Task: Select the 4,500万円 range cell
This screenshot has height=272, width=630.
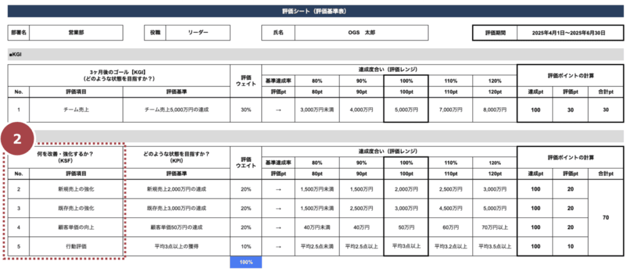Action: (450, 209)
